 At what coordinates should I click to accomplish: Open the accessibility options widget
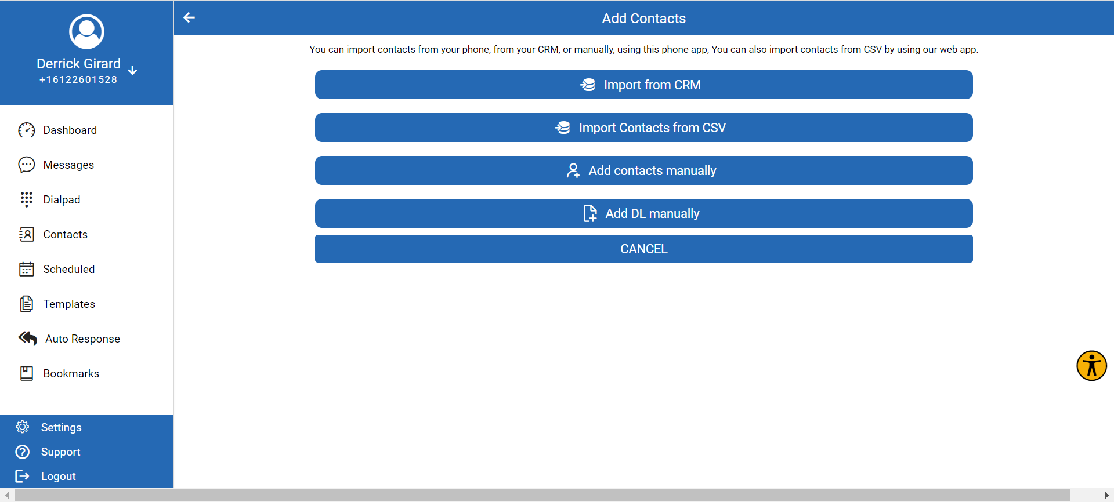1091,366
